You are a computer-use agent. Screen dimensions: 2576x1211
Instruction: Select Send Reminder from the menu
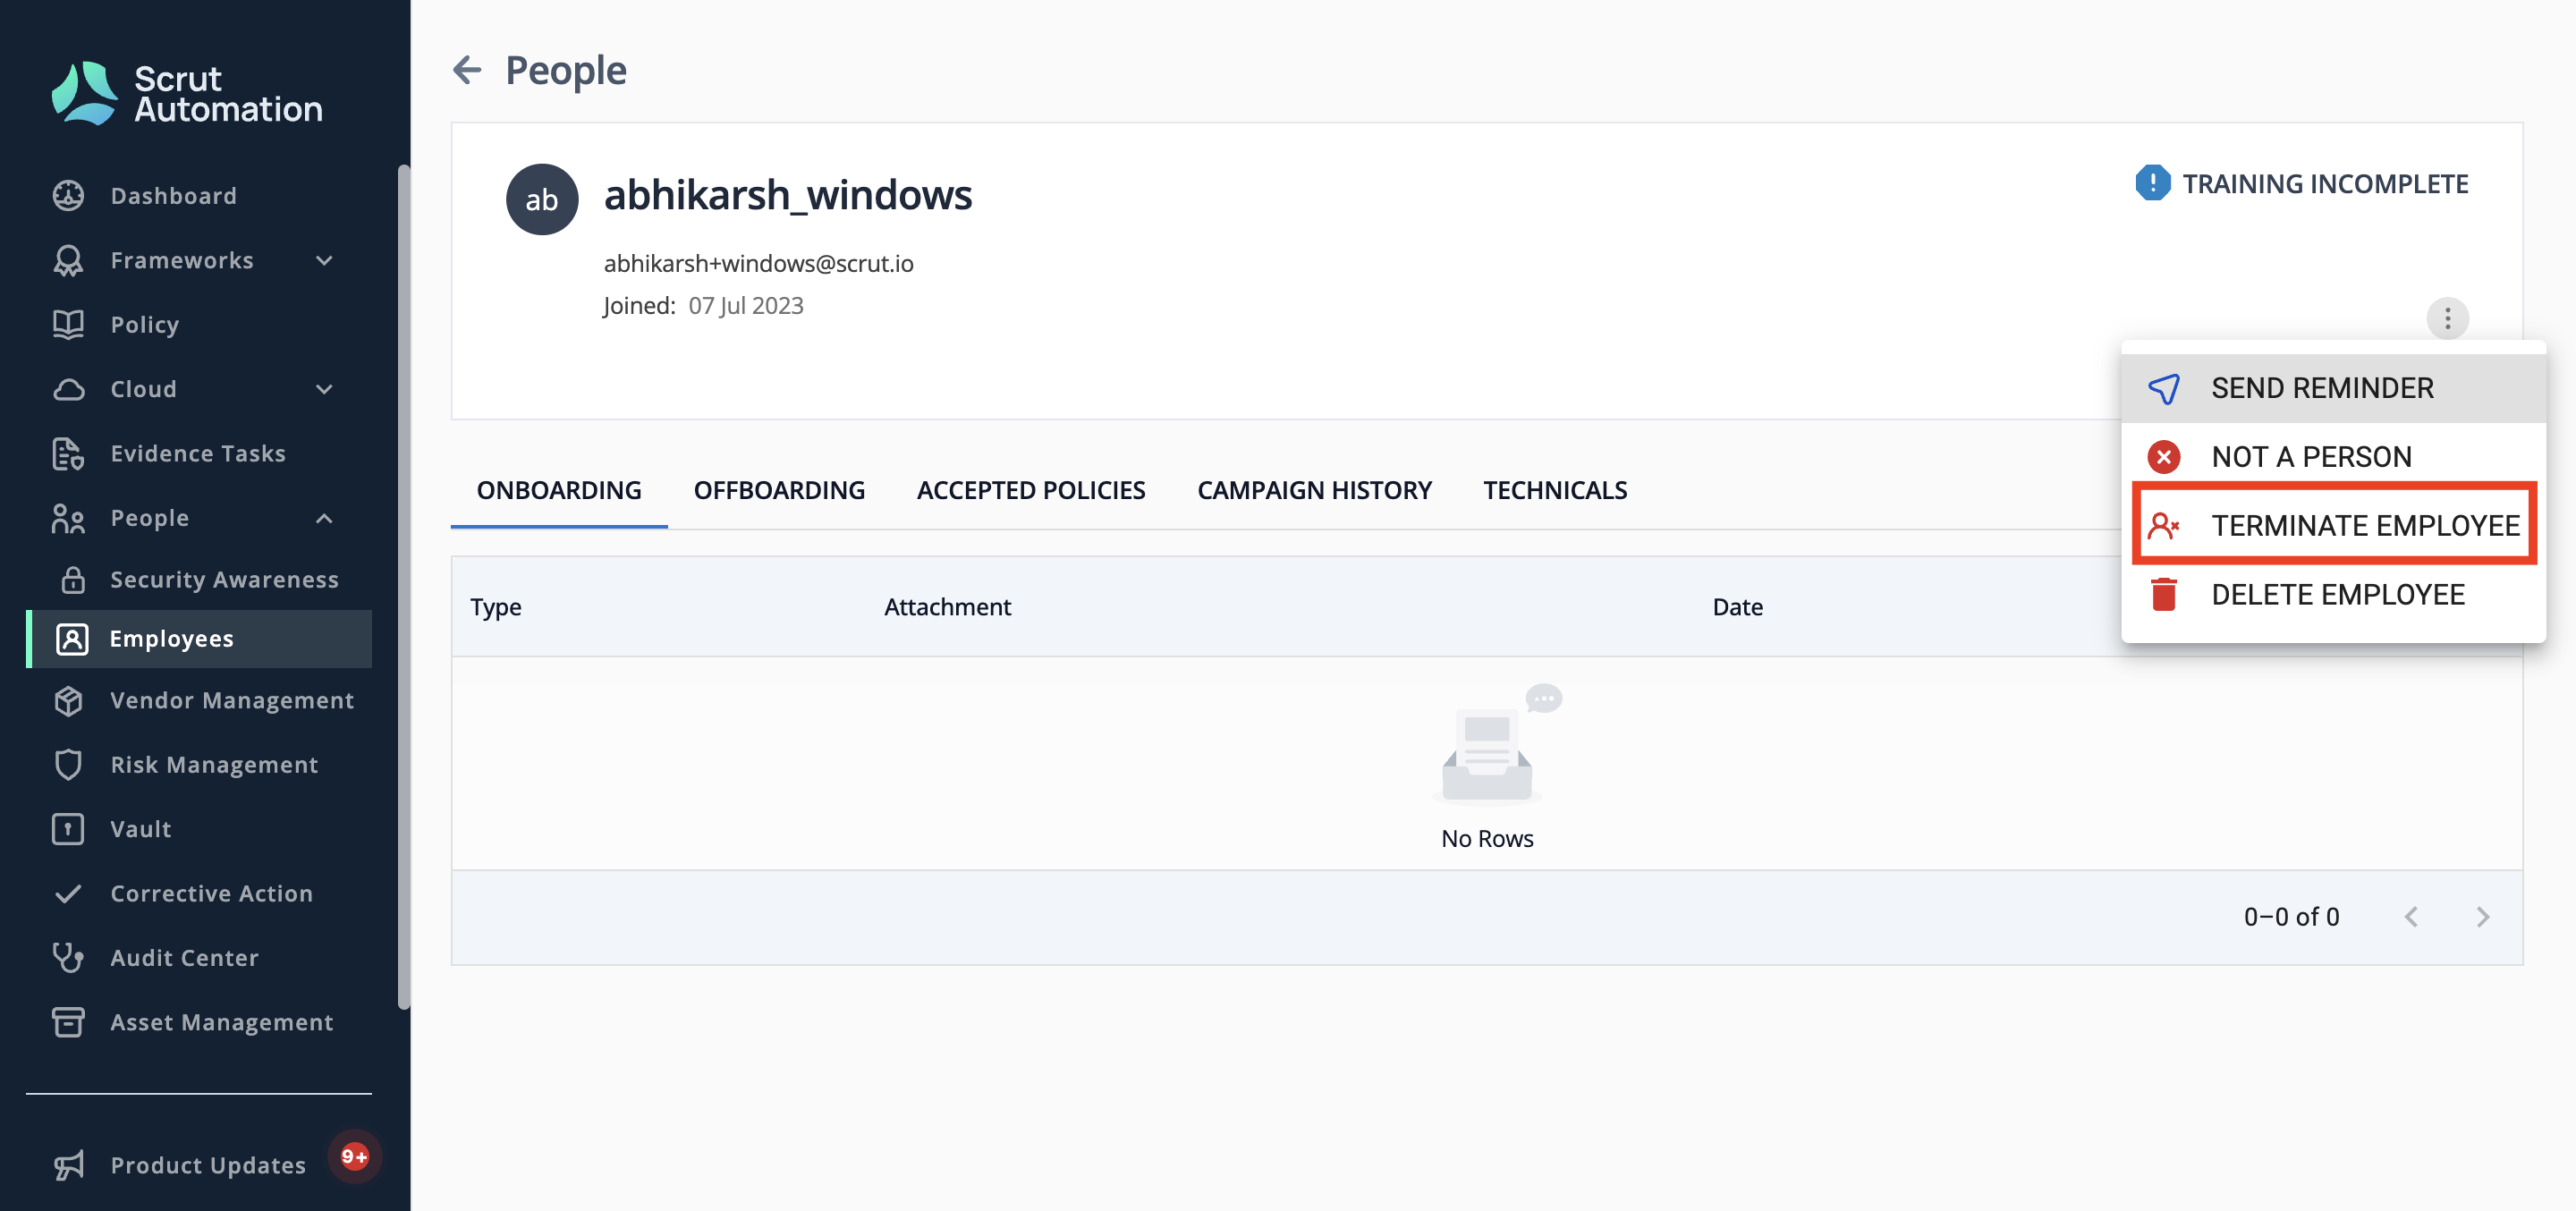[x=2333, y=389]
